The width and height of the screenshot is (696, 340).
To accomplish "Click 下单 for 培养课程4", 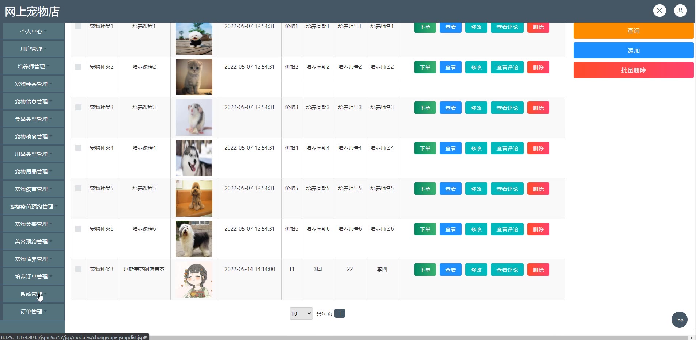I will tap(425, 148).
